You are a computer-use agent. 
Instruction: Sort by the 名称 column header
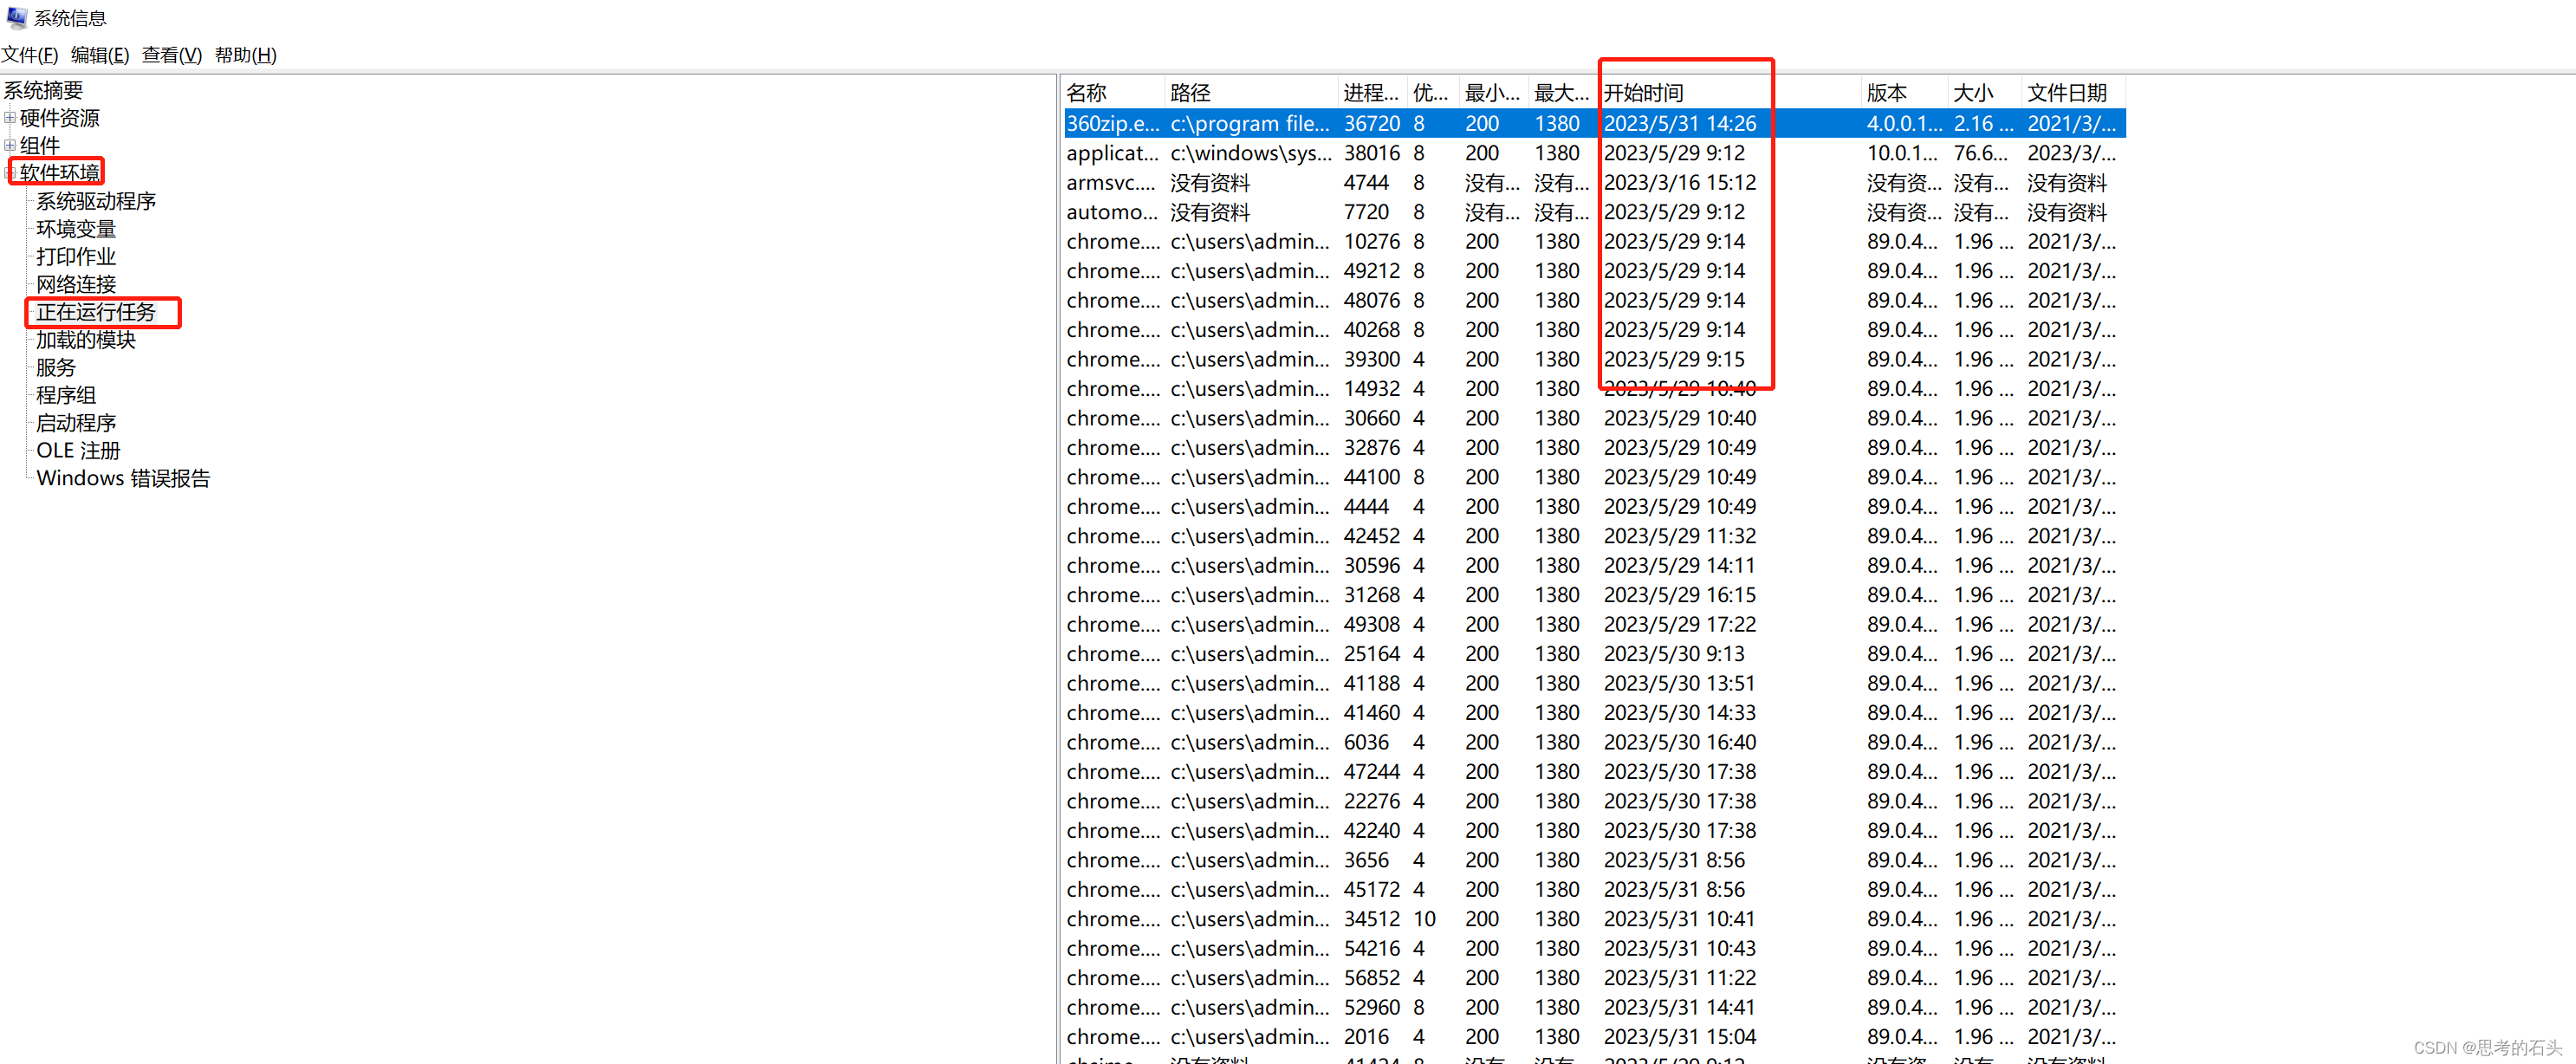tap(1113, 93)
